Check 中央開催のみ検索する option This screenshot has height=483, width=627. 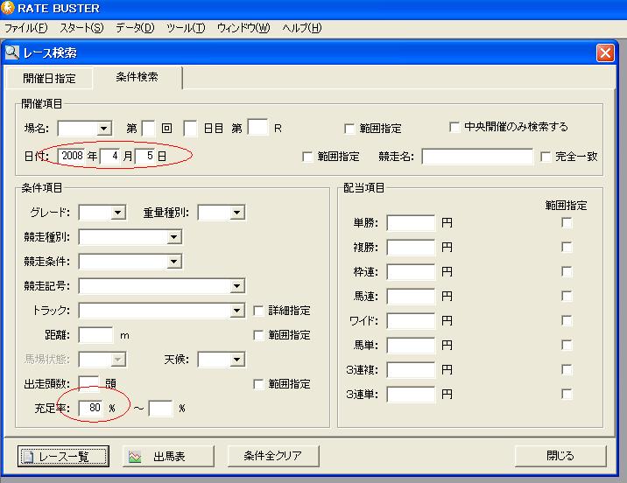(454, 127)
